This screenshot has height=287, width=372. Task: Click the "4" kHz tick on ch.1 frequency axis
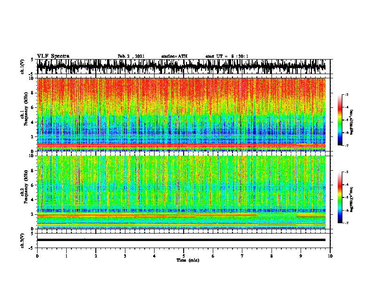[32, 122]
